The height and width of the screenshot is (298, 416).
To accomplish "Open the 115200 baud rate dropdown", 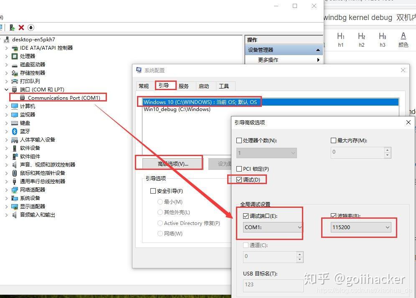I will click(361, 227).
